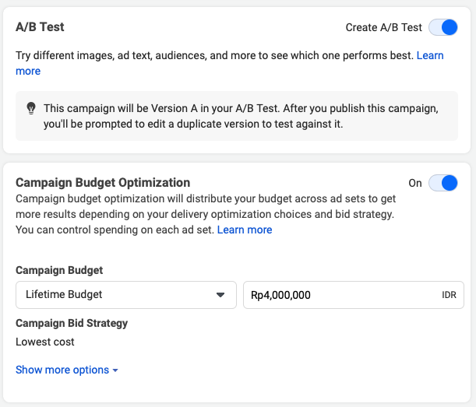
Task: Click the Version A info notice box
Action: click(x=237, y=116)
